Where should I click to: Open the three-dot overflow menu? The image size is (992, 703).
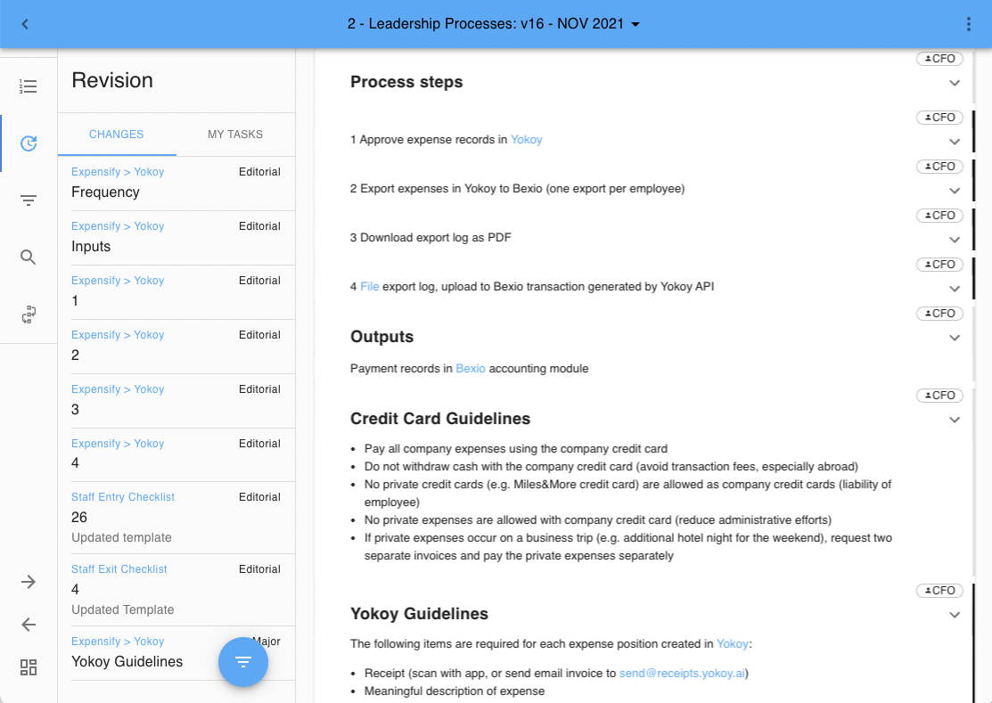(x=969, y=24)
